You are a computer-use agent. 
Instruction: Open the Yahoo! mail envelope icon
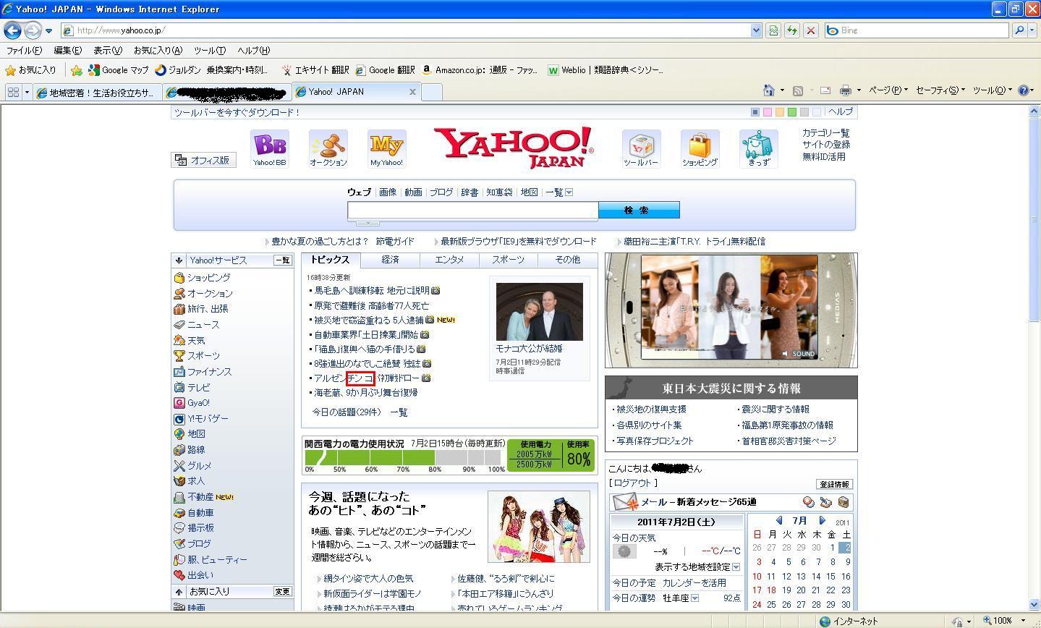[625, 502]
